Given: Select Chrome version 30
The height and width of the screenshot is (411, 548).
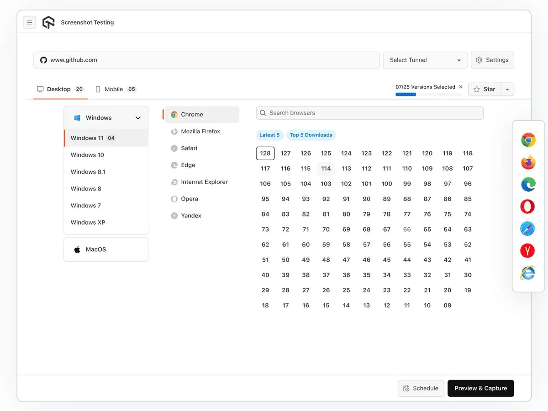Looking at the screenshot, I should tap(468, 275).
